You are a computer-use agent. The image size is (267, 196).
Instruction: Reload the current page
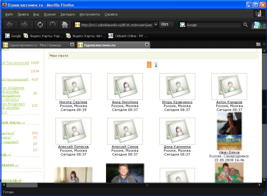(x=40, y=25)
